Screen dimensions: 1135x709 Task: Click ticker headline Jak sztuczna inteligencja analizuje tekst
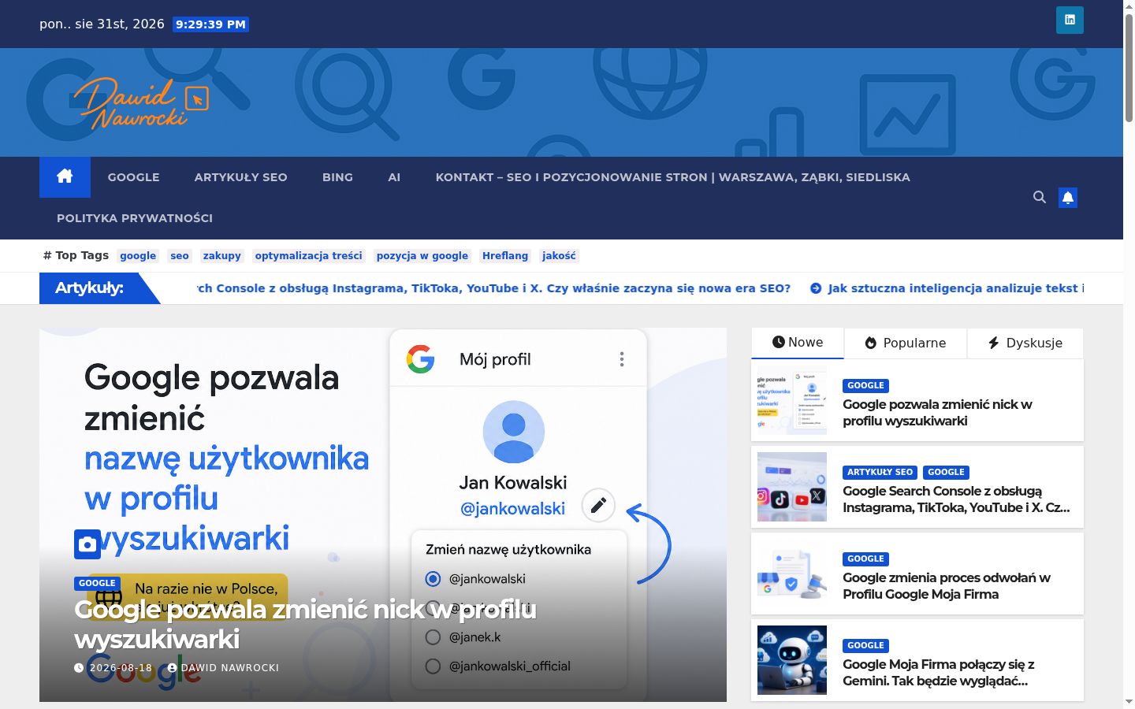(955, 288)
